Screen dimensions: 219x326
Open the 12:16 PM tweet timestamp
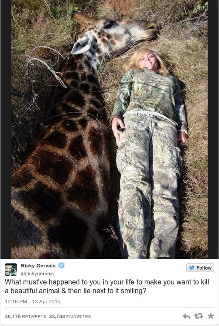[33, 301]
